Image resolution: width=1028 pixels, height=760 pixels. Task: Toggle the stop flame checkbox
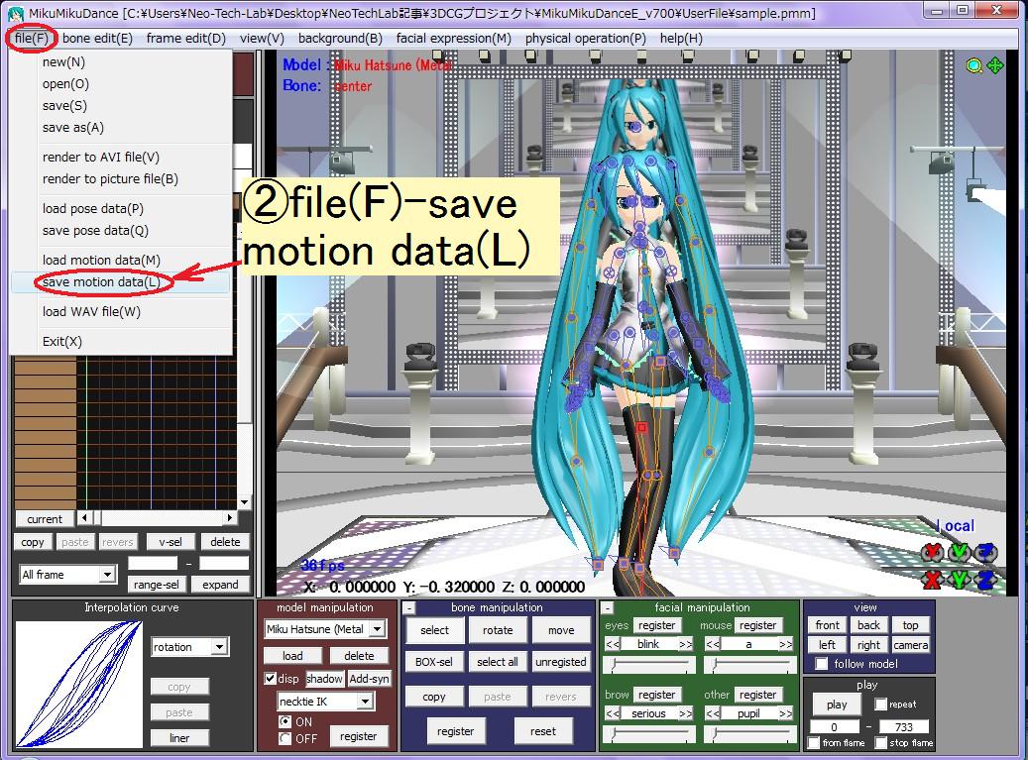pos(881,742)
